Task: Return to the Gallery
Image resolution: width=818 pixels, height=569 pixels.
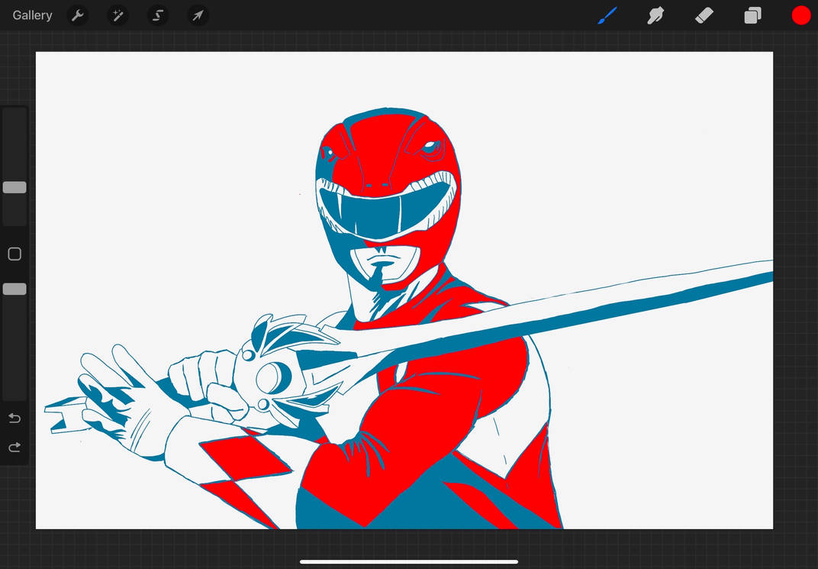Action: [32, 16]
